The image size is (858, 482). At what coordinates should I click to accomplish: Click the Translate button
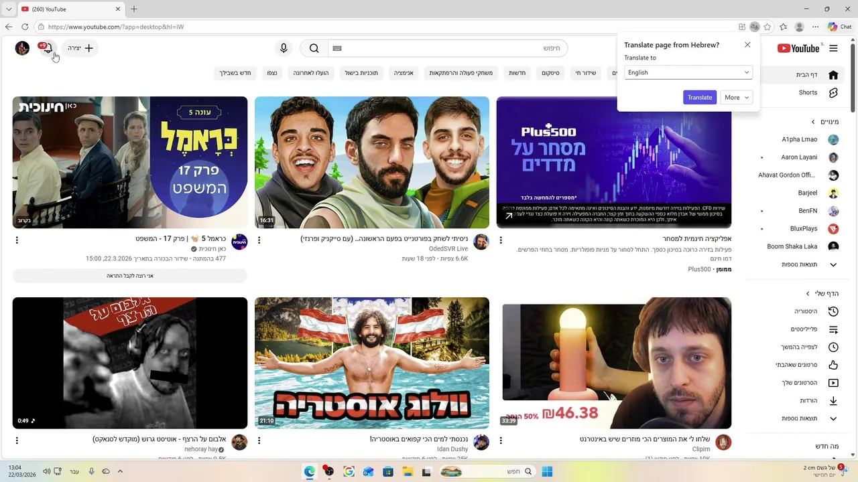(x=700, y=97)
